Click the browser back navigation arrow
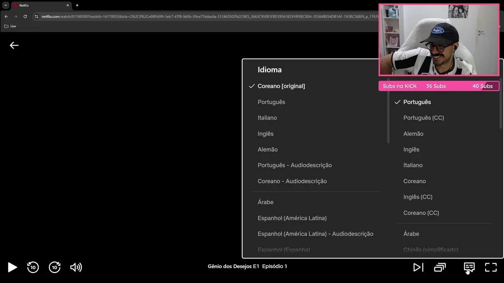 pyautogui.click(x=6, y=17)
